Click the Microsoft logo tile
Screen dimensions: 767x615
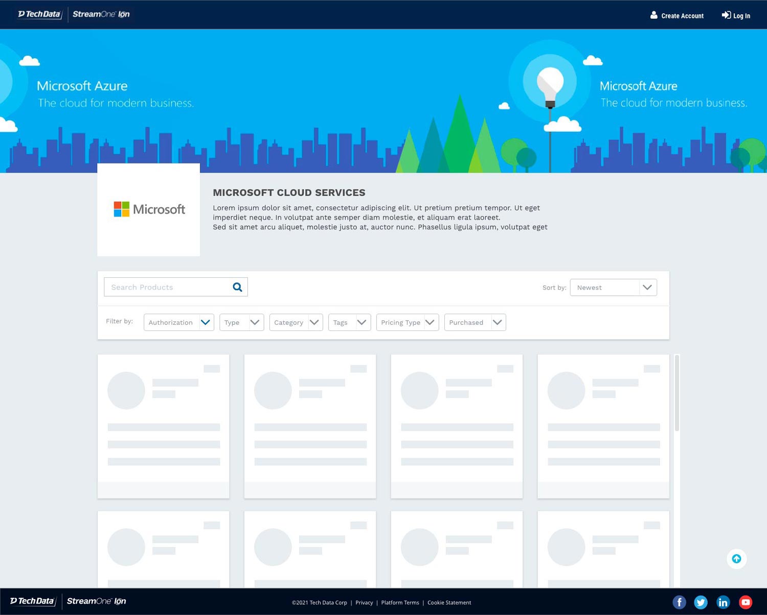149,209
